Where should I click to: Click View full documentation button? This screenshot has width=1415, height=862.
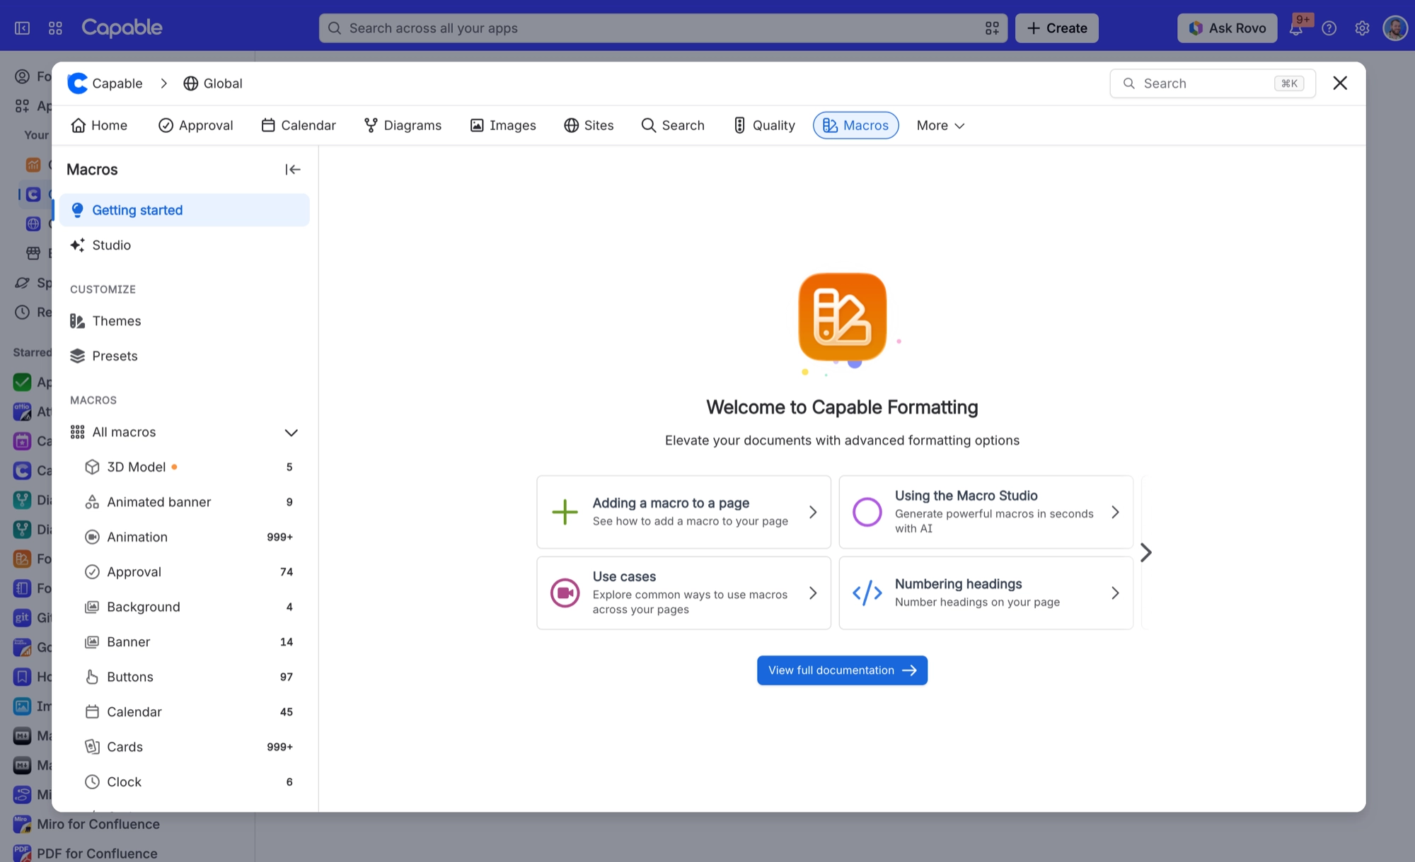pos(842,670)
